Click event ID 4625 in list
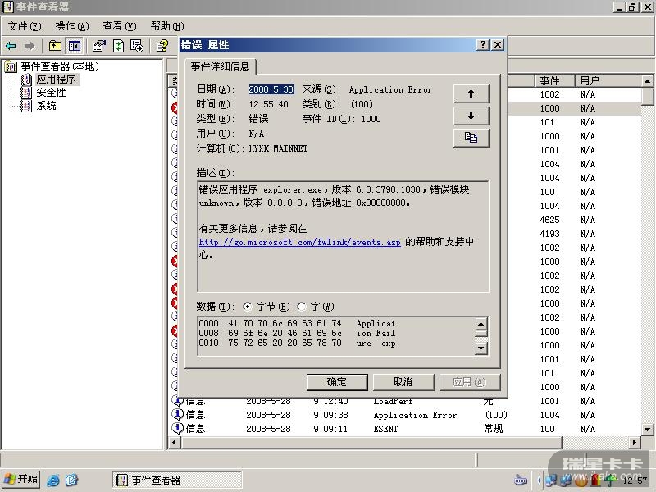 [549, 220]
